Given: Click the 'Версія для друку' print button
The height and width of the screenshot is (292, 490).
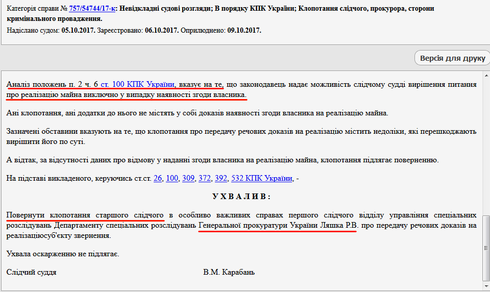Looking at the screenshot, I should 452,58.
